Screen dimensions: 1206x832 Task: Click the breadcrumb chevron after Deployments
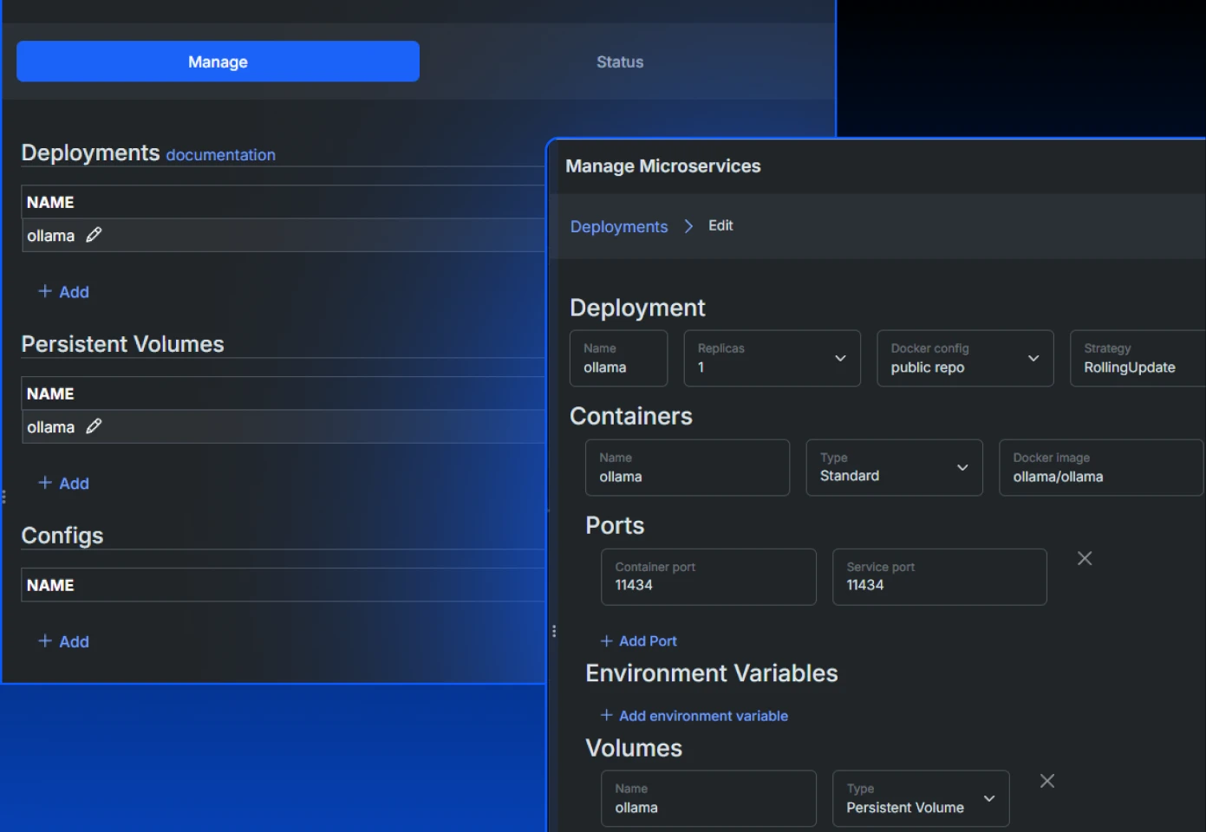688,226
